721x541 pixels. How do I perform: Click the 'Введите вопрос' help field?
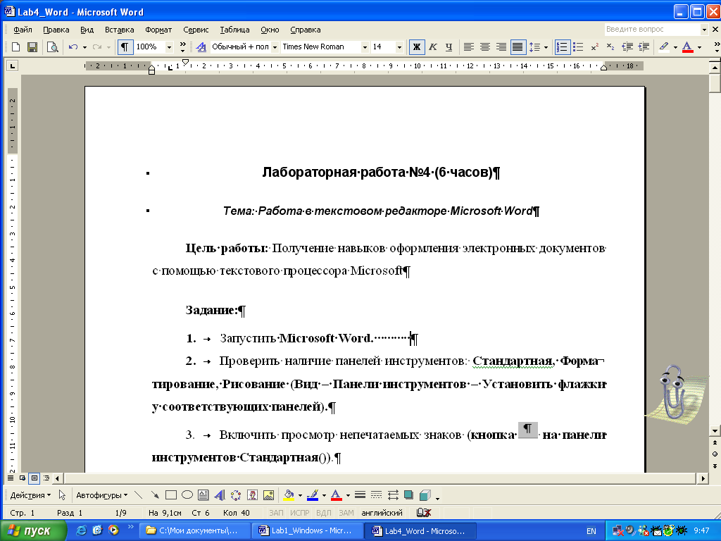652,30
